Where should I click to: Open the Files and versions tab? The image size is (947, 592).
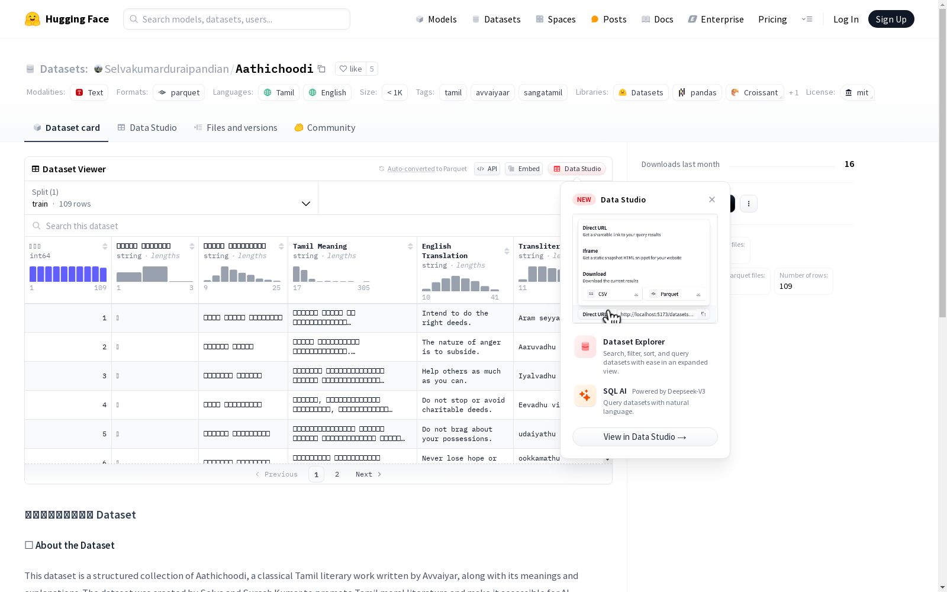(x=236, y=128)
